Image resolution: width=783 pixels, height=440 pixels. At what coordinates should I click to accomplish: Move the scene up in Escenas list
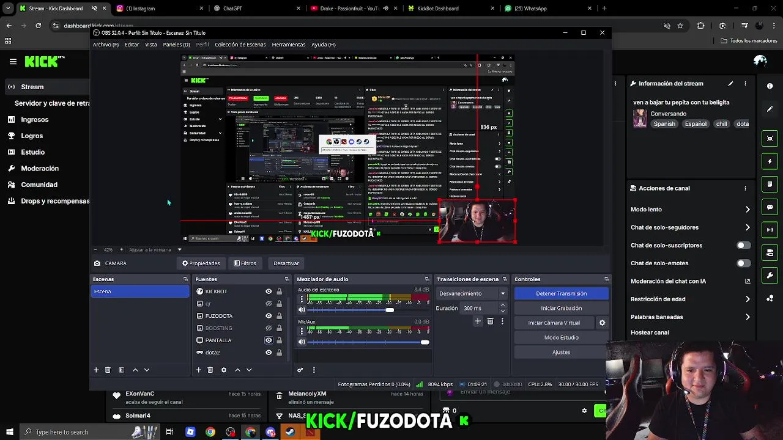coord(135,370)
